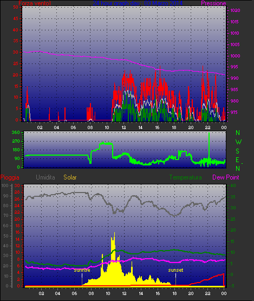254x301 pixels.
Task: Click the E compass letter
Action: coord(237,160)
